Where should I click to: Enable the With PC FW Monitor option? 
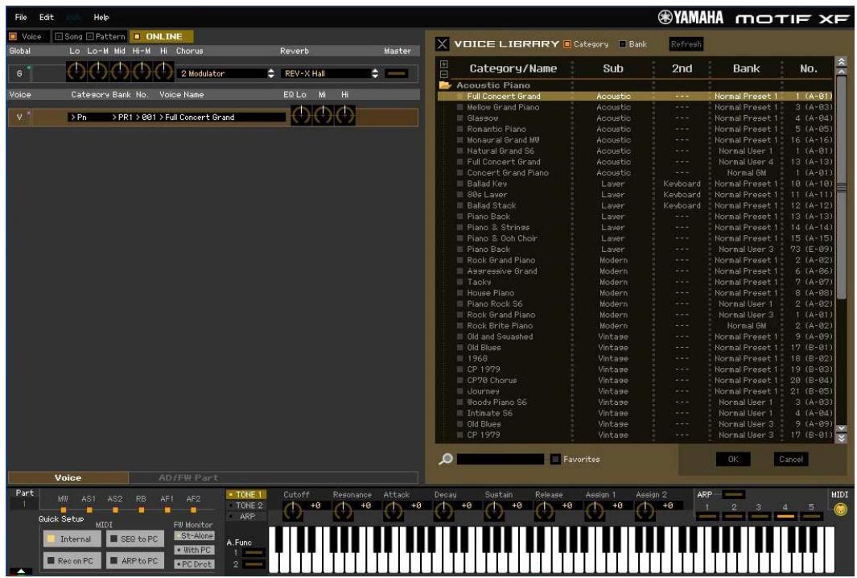pyautogui.click(x=194, y=550)
